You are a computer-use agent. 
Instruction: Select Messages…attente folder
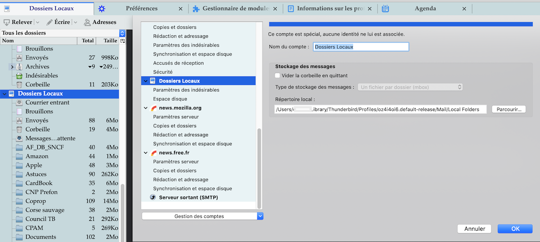[x=59, y=138]
